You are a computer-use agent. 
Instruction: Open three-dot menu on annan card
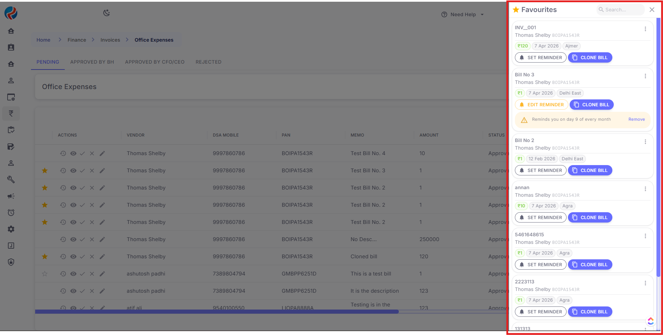(x=645, y=189)
